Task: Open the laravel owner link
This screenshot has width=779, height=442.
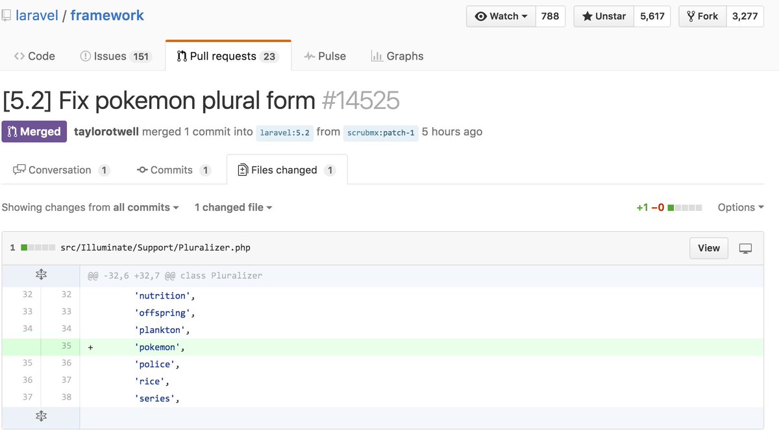Action: 36,15
